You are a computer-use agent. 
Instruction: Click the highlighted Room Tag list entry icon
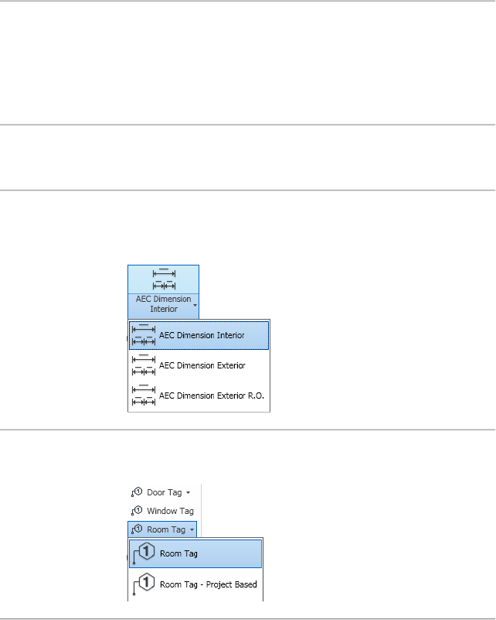(x=144, y=554)
